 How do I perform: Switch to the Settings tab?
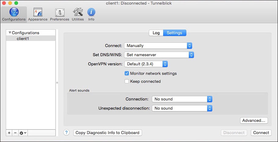click(174, 33)
